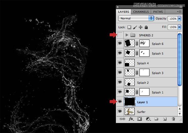Image resolution: width=188 pixels, height=133 pixels.
Task: Hide Layer 1 using its eye icon
Action: (120, 101)
